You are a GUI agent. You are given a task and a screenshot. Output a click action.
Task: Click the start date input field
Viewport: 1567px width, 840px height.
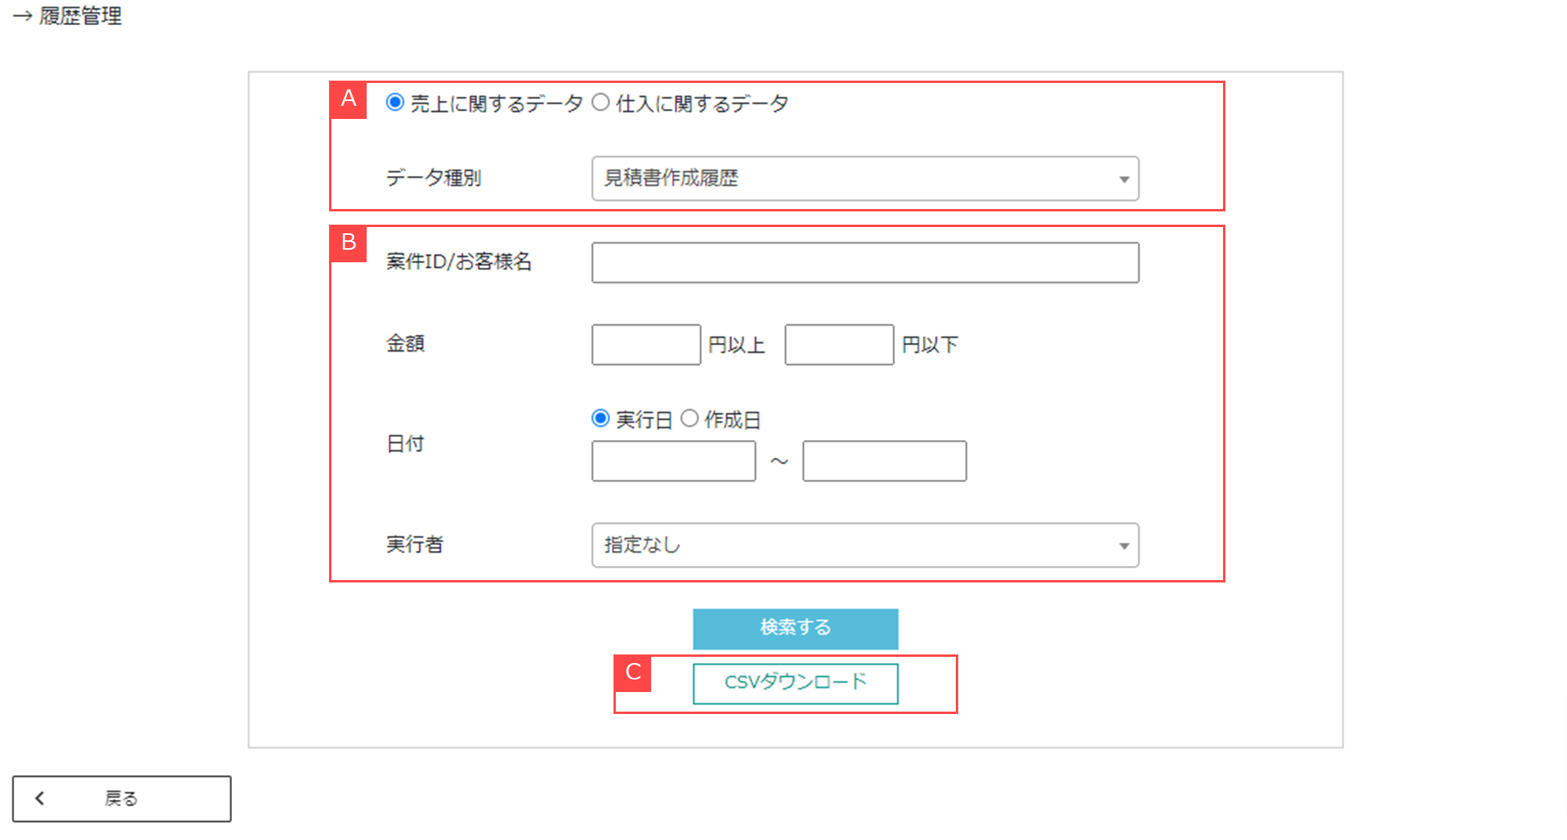[x=674, y=461]
